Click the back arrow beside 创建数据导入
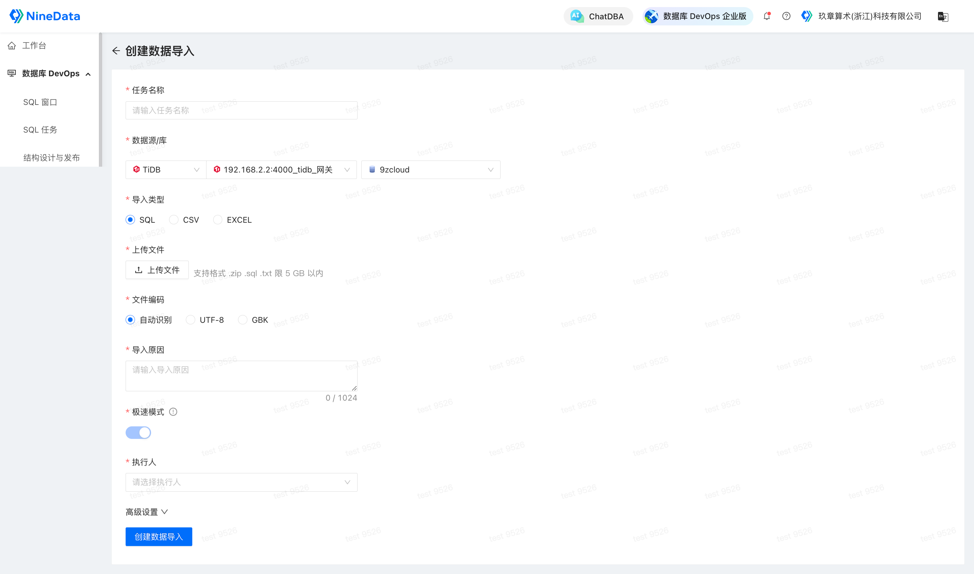The image size is (974, 574). pos(116,51)
